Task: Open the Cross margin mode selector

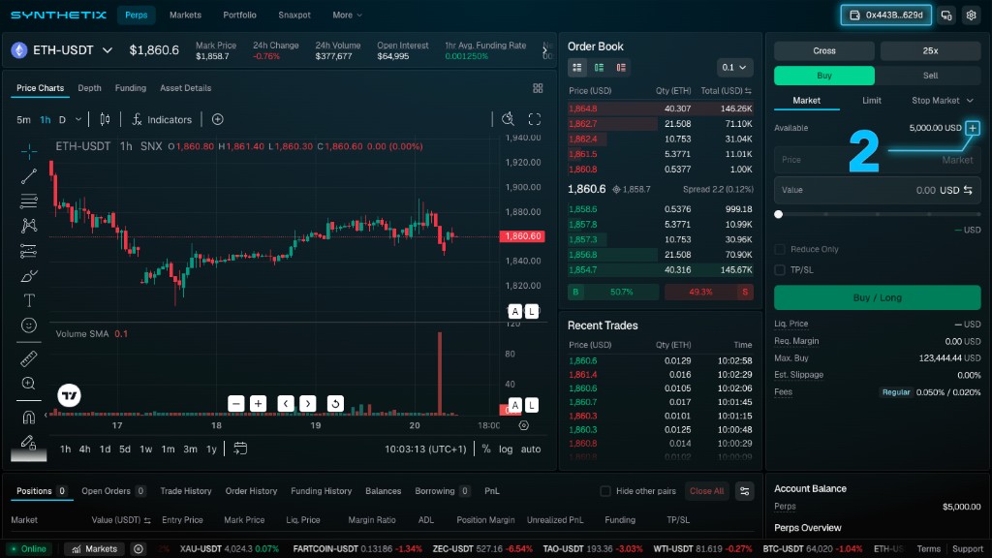Action: tap(824, 50)
